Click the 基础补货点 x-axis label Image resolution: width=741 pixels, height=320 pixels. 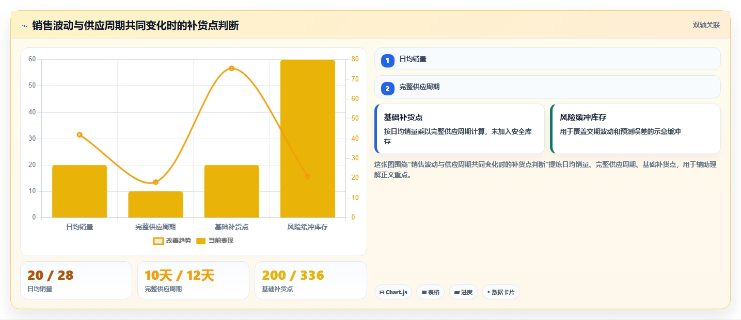pyautogui.click(x=231, y=227)
